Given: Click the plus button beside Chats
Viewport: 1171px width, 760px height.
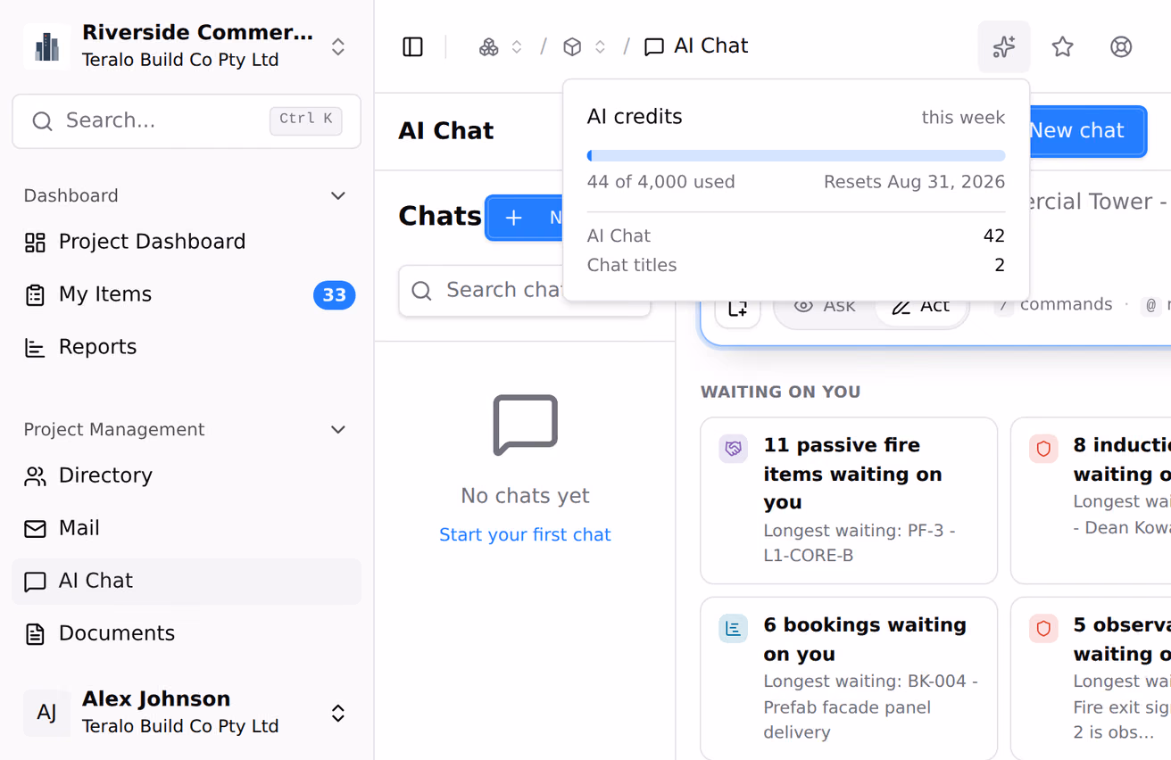Looking at the screenshot, I should 525,218.
